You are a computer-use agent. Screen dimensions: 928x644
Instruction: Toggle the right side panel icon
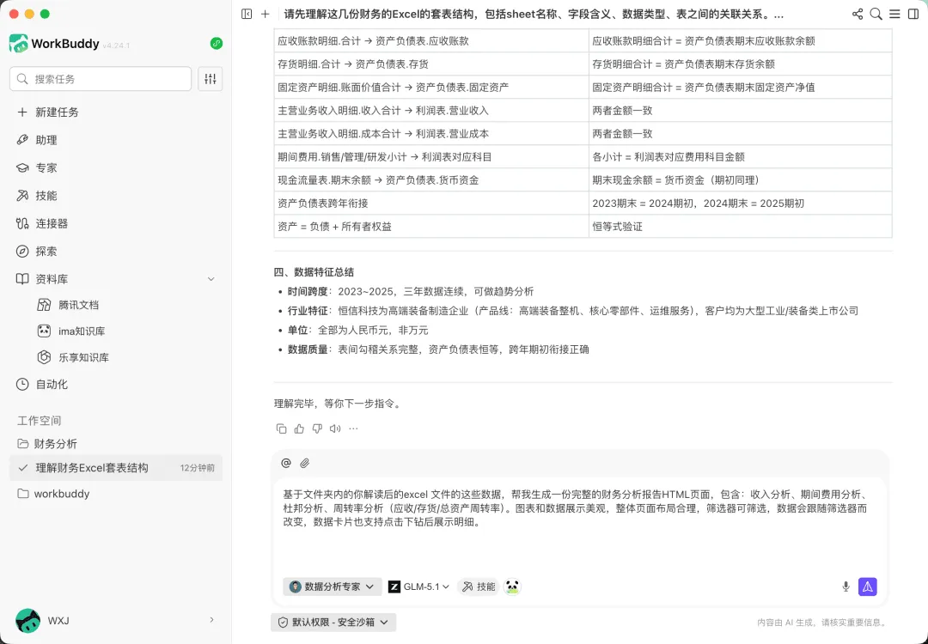pos(913,15)
